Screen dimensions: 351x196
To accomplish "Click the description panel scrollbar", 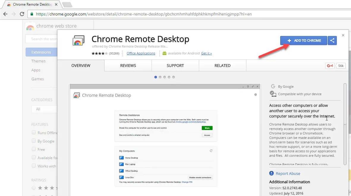I will 345,124.
